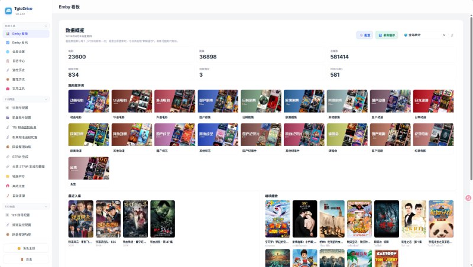Open the 国产纪录片 library
Image resolution: width=473 pixels, height=267 pixels.
[261, 138]
